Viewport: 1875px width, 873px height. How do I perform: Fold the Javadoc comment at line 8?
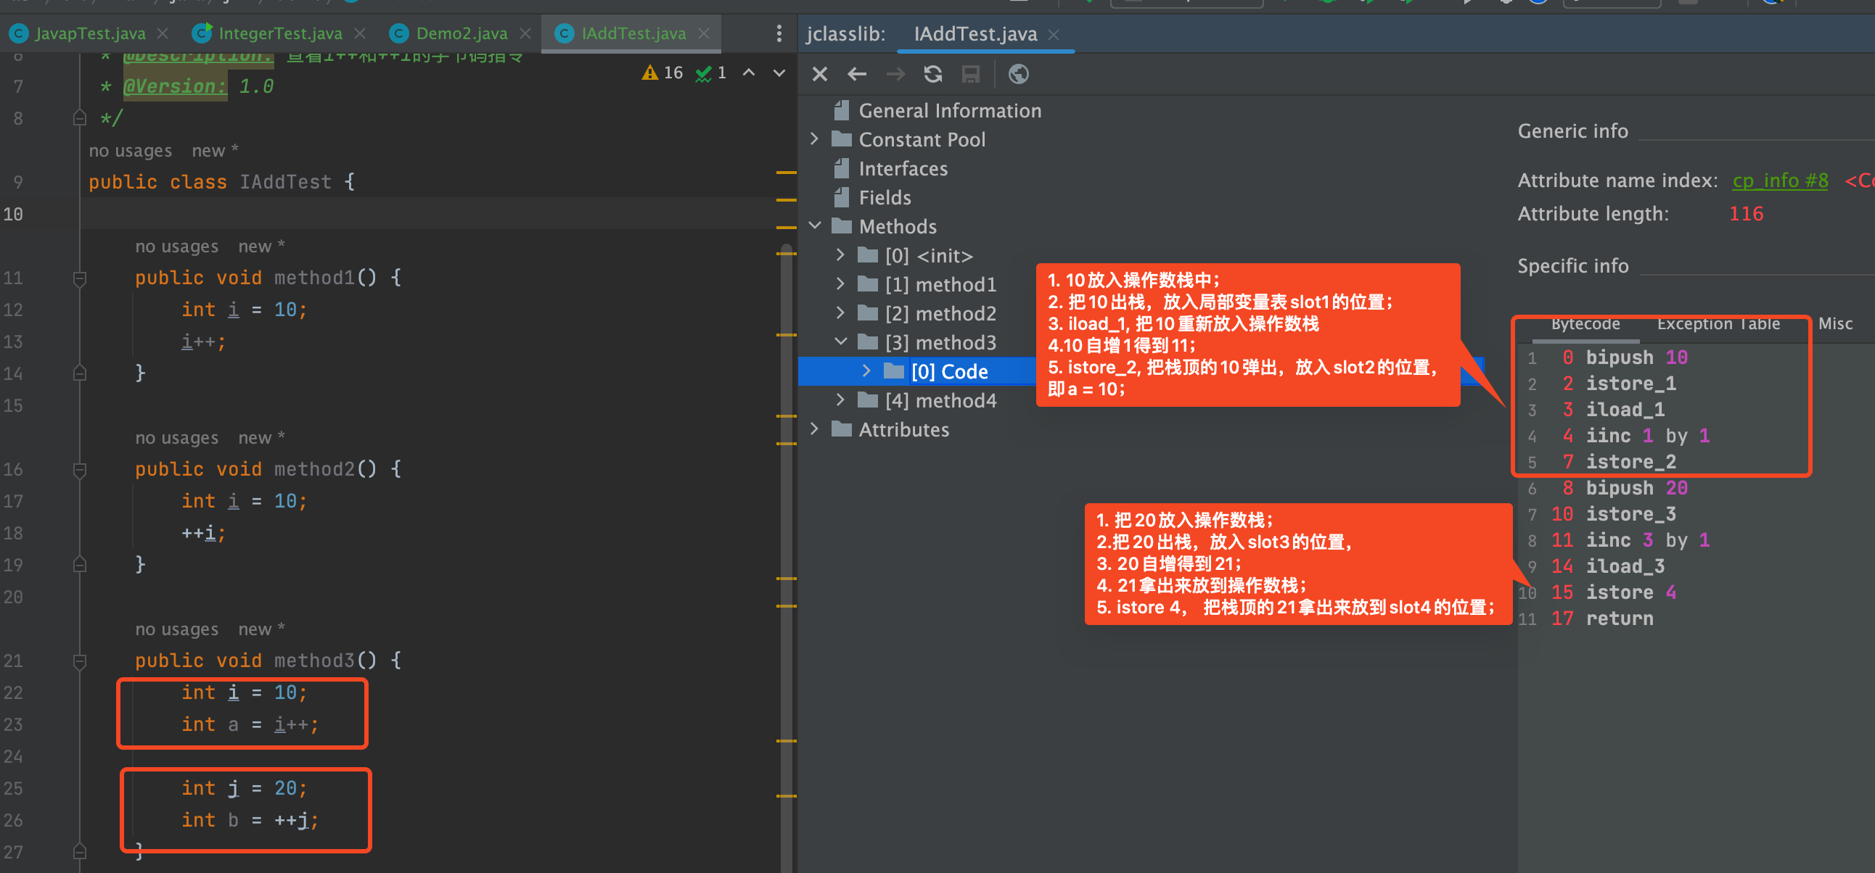[80, 118]
